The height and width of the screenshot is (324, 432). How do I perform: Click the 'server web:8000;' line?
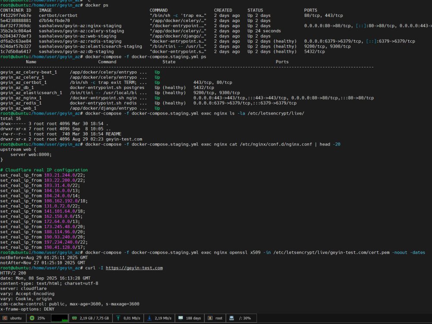pos(31,155)
